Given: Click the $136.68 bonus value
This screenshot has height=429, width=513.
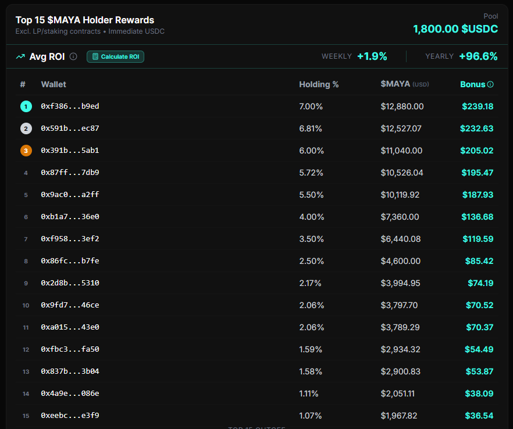Looking at the screenshot, I should pyautogui.click(x=478, y=217).
